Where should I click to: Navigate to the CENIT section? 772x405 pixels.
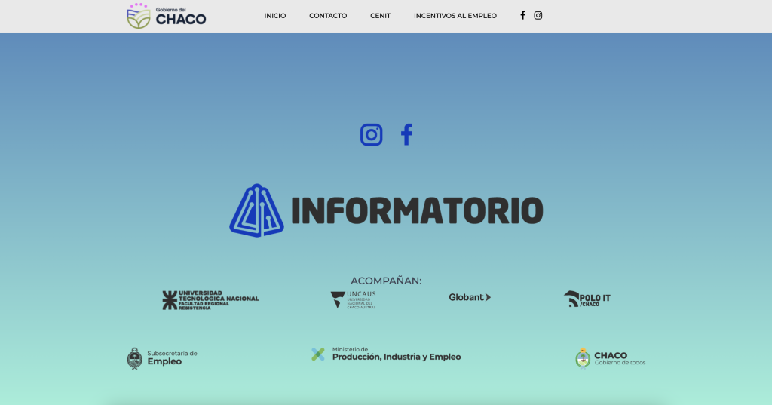pyautogui.click(x=380, y=16)
